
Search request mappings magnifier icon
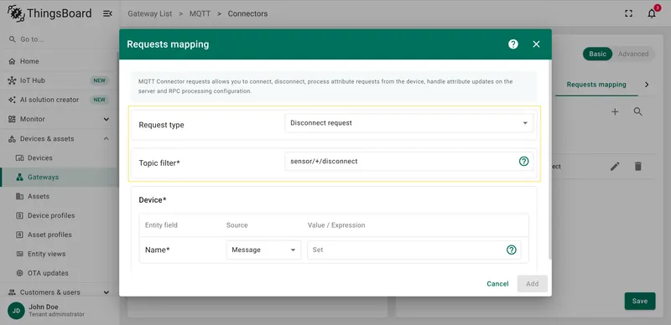(637, 111)
